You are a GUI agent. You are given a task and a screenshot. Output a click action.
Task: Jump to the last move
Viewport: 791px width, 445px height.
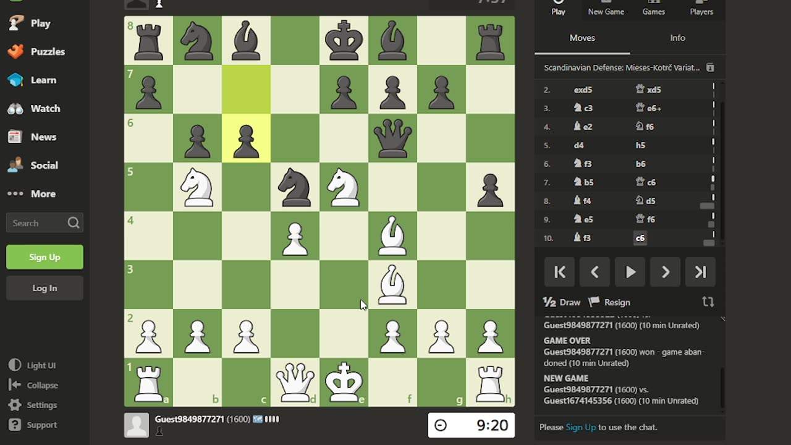pyautogui.click(x=701, y=272)
